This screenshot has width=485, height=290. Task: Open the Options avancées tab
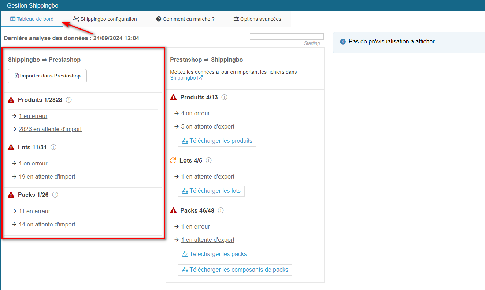pyautogui.click(x=258, y=19)
